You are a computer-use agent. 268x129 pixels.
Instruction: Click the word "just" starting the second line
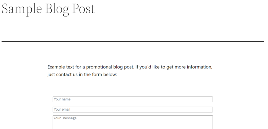[x=51, y=75]
